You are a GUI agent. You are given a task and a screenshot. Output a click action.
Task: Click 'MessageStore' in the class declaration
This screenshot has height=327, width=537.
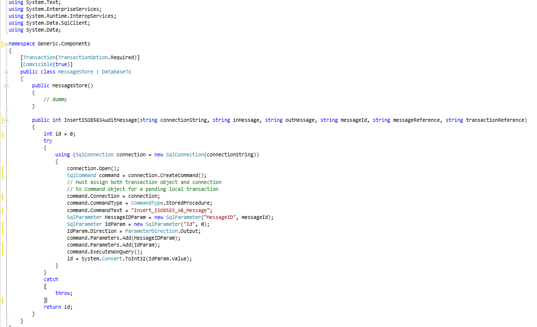(x=75, y=72)
